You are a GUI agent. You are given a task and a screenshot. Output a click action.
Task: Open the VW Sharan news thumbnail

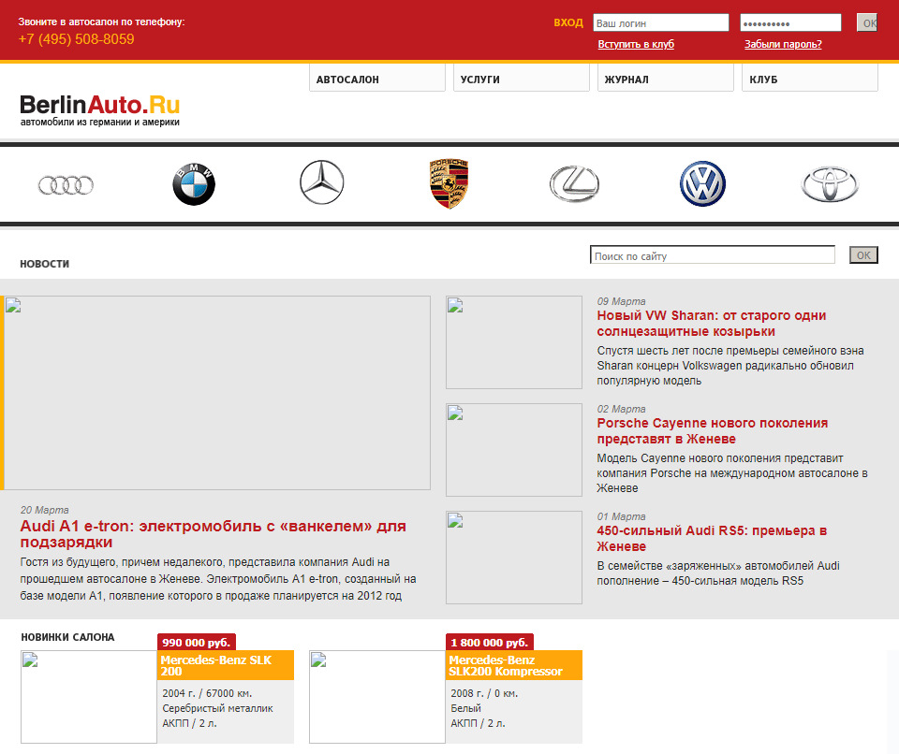pyautogui.click(x=514, y=342)
